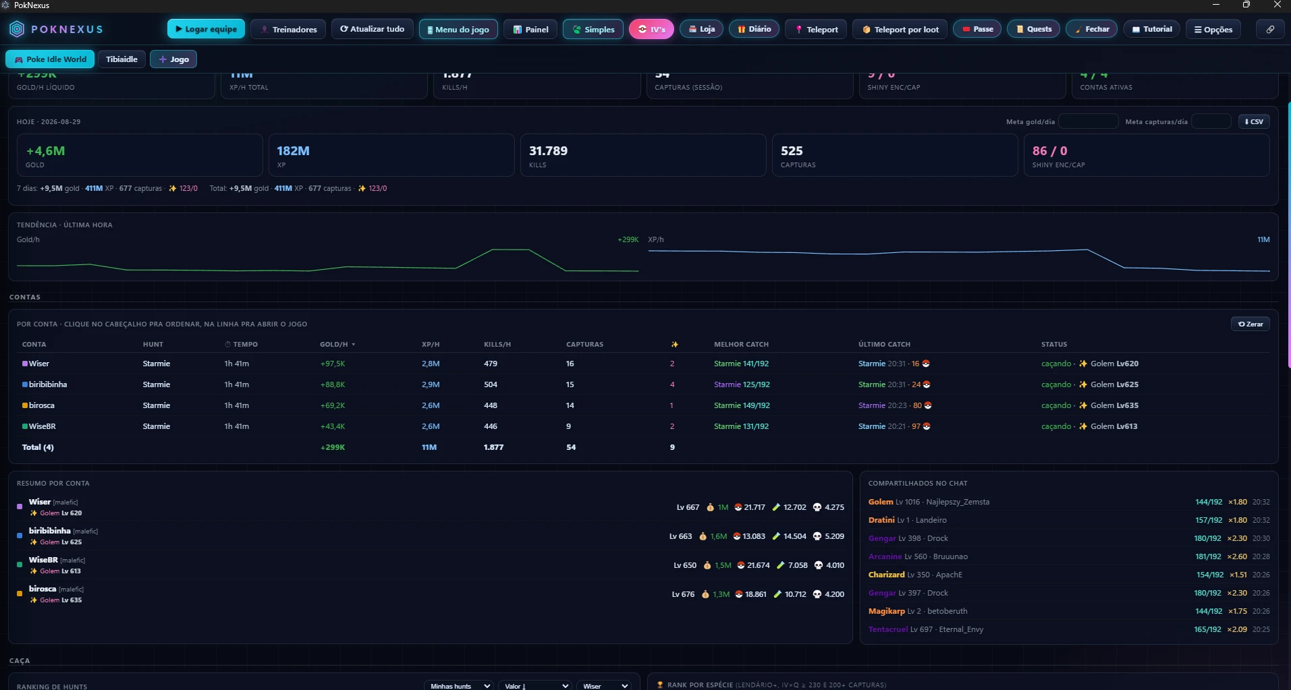1291x690 pixels.
Task: Click the Logar equipe play button
Action: tap(206, 29)
